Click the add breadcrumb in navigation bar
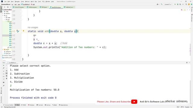This screenshot has height=108, width=193. tap(33, 4)
